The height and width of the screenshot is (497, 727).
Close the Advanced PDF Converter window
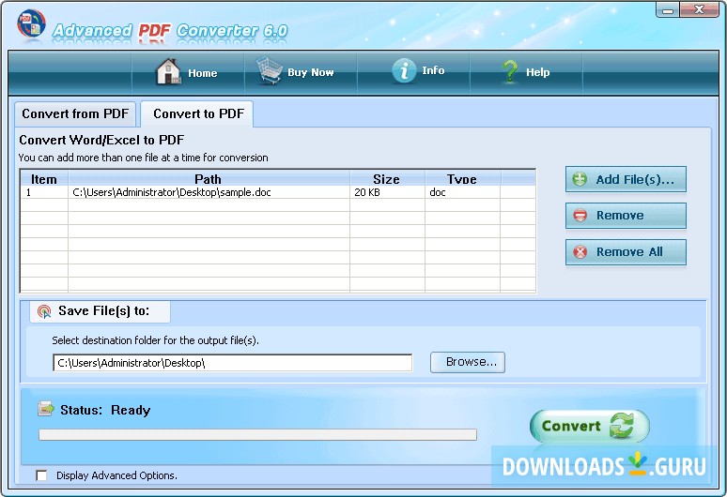coord(699,9)
